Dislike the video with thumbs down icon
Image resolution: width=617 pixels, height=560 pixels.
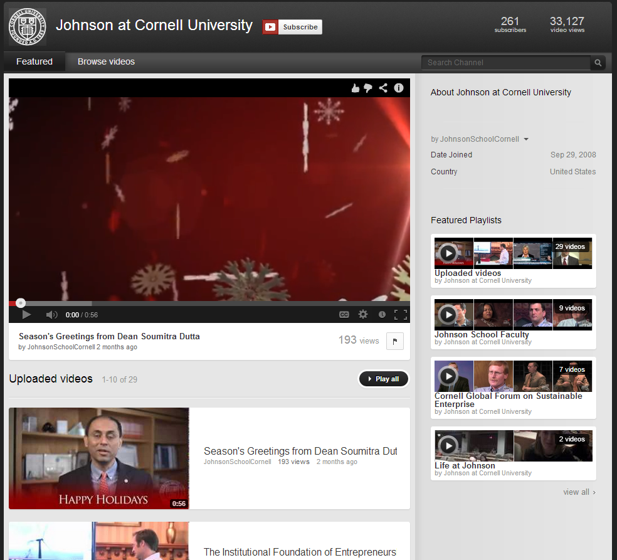pyautogui.click(x=368, y=88)
